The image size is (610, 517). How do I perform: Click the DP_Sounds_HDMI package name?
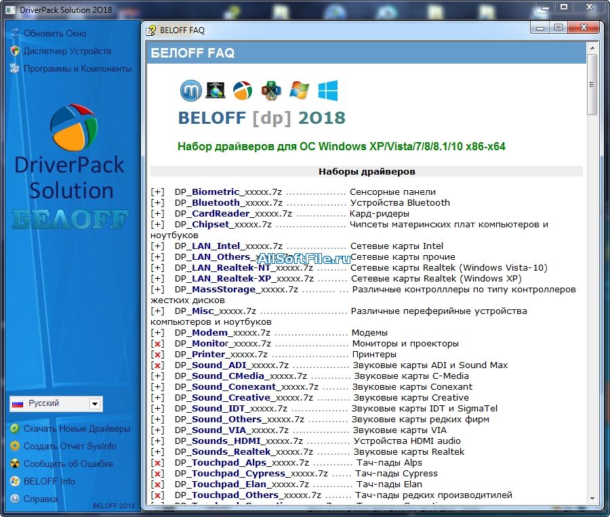tap(239, 441)
